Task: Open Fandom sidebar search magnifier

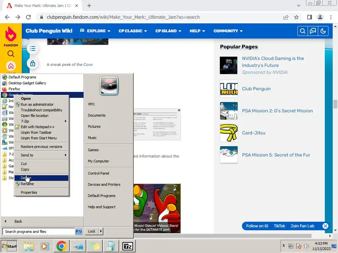Action: pos(11,54)
